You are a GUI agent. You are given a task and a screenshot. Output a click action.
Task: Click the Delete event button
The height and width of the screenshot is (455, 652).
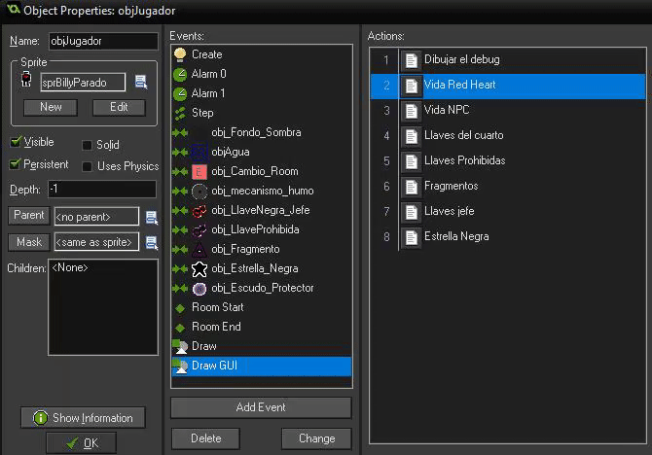(206, 438)
